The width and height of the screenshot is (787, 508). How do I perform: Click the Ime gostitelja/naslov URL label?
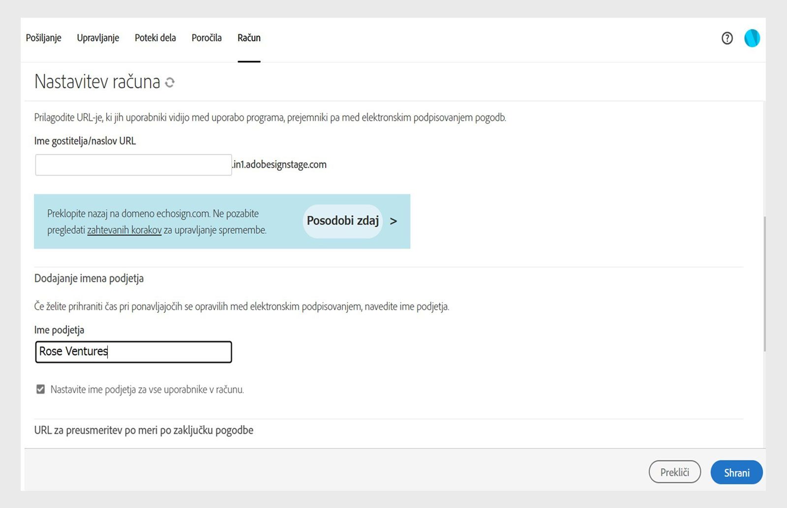coord(85,141)
